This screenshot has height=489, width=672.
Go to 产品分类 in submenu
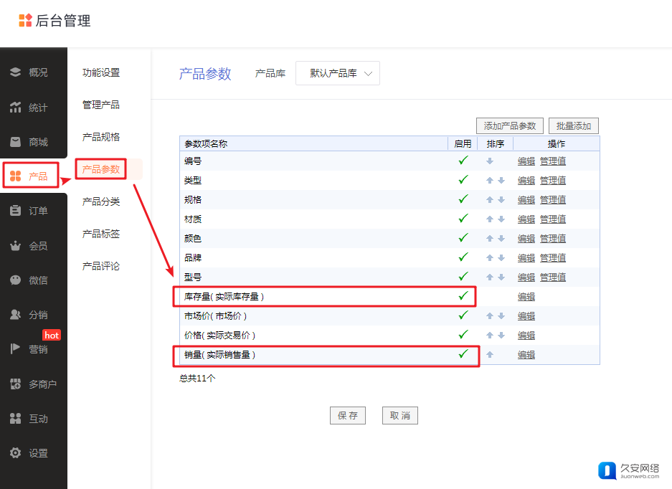point(101,201)
